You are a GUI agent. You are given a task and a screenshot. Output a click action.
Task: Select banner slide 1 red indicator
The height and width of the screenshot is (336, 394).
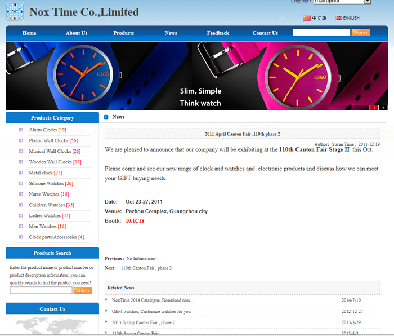pos(374,108)
